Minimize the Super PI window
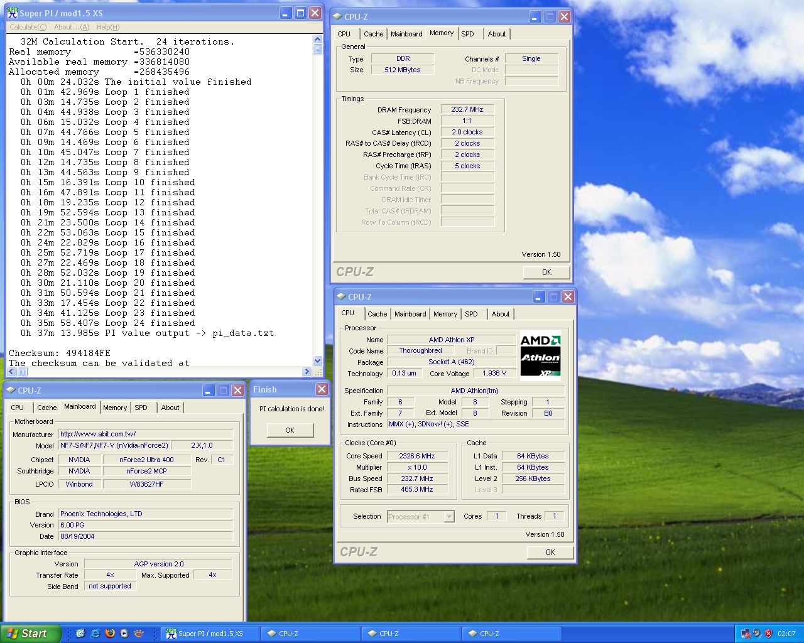 click(x=286, y=13)
